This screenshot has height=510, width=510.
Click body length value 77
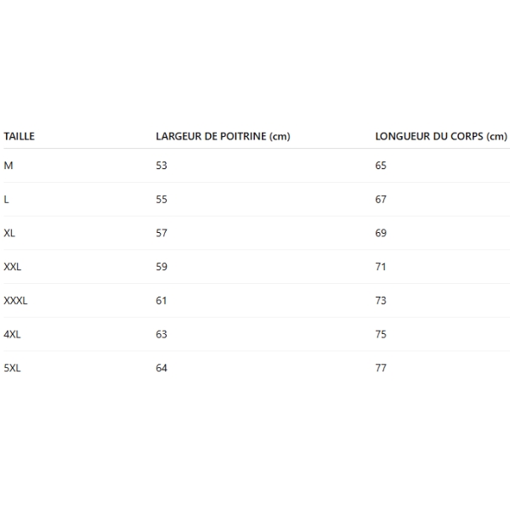[x=381, y=368]
